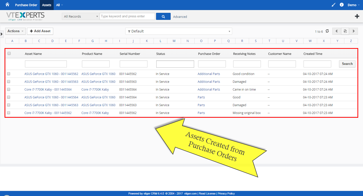Open the Advanced search link
This screenshot has width=363, height=196.
pos(180,17)
